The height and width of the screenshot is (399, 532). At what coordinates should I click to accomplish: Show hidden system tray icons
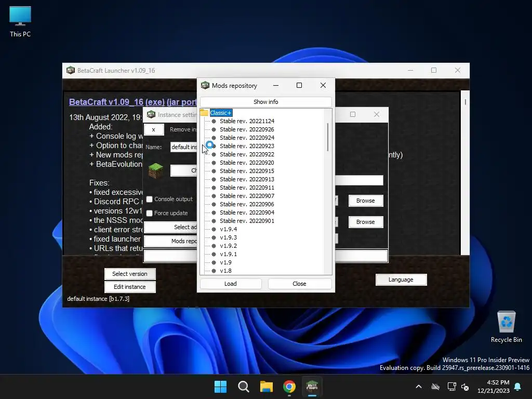pyautogui.click(x=419, y=387)
